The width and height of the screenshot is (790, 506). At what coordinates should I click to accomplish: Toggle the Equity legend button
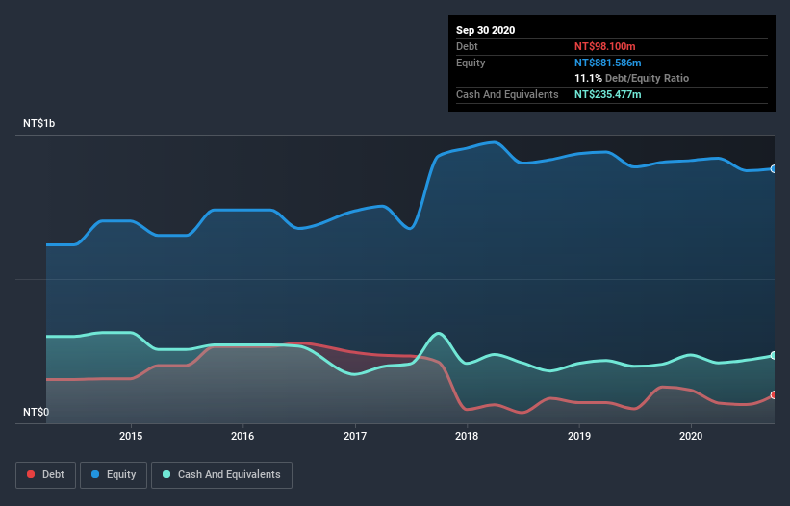point(114,475)
